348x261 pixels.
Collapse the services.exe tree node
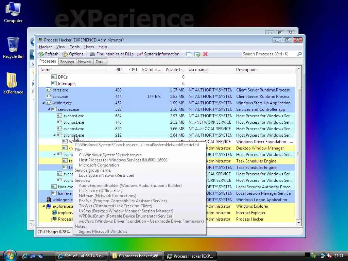coord(49,109)
